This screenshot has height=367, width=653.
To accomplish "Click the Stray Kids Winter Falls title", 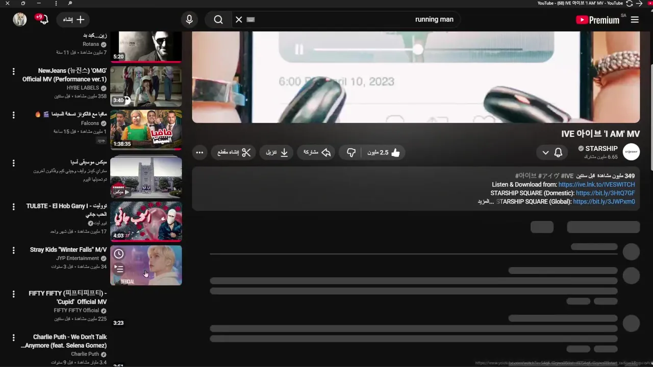I will pyautogui.click(x=68, y=250).
